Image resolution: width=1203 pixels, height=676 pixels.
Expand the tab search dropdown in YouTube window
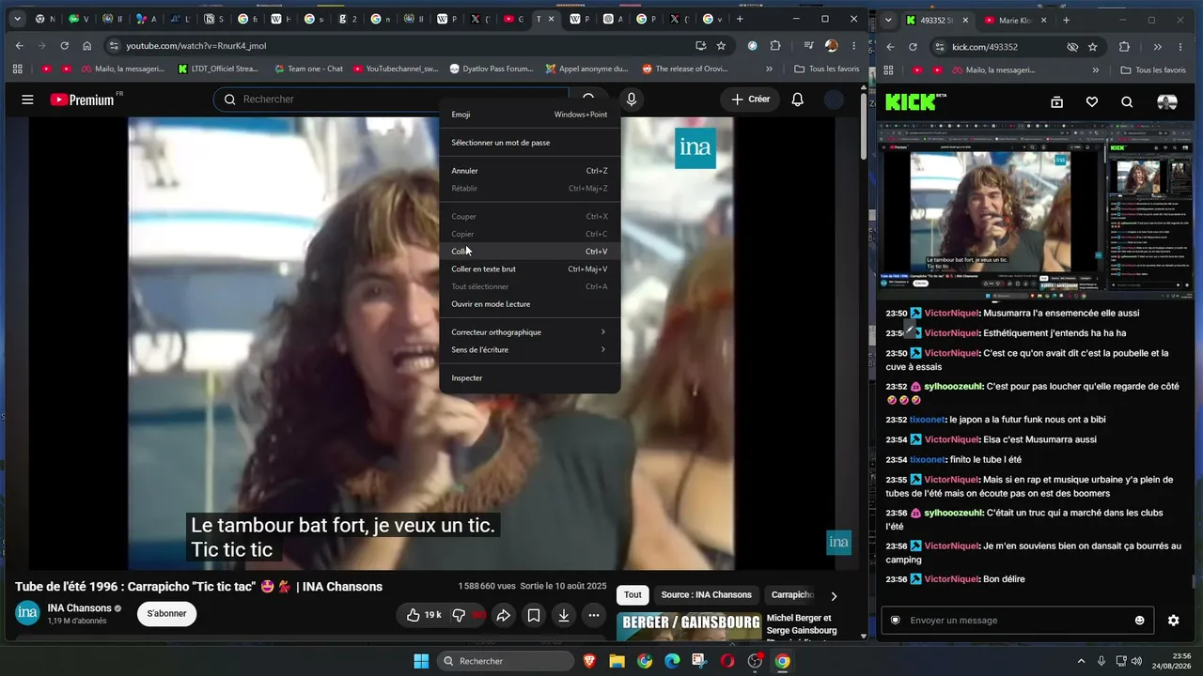(x=17, y=19)
